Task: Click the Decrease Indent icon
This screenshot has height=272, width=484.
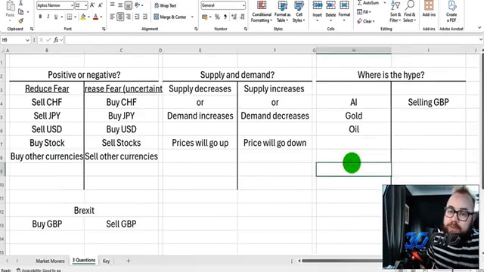Action: [137, 17]
